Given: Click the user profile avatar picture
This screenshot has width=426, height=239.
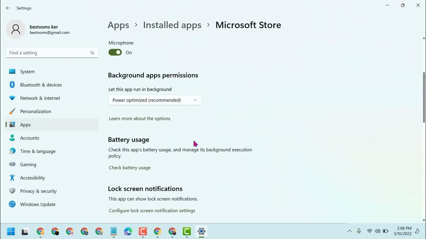Looking at the screenshot, I should point(16,29).
